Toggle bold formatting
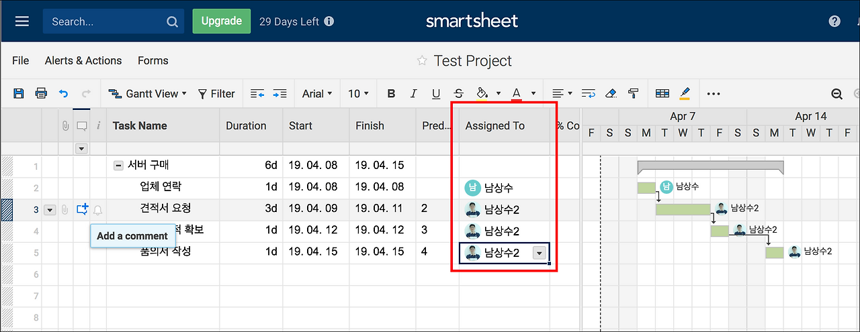 (x=391, y=94)
